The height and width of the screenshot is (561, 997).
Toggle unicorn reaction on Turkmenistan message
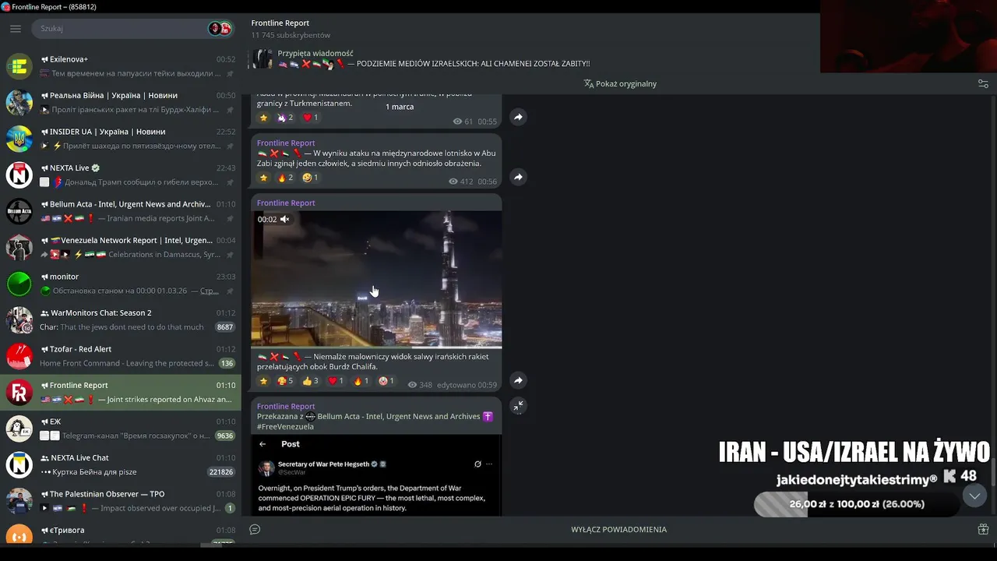click(285, 118)
